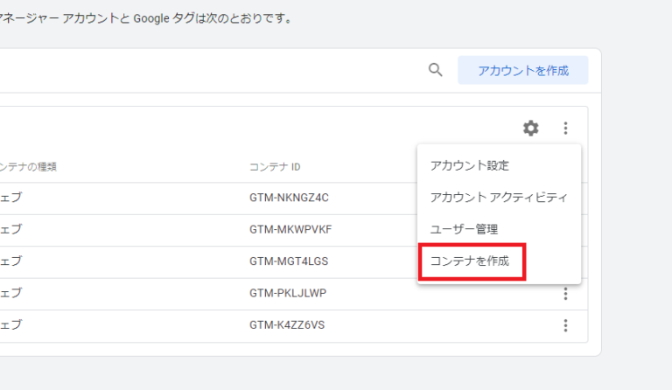This screenshot has width=672, height=390.
Task: Click the container type cell in GTM-NKNGZ4C row
Action: [x=12, y=198]
